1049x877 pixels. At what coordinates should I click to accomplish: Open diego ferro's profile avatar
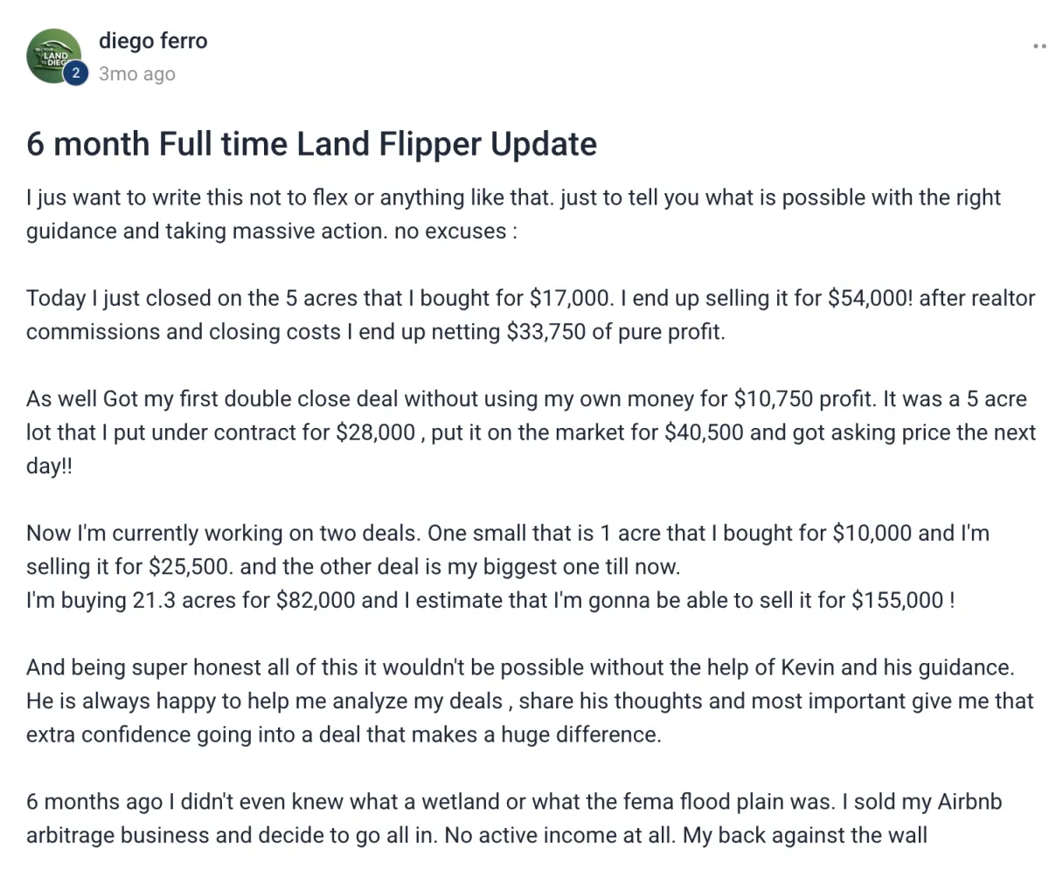click(x=54, y=56)
